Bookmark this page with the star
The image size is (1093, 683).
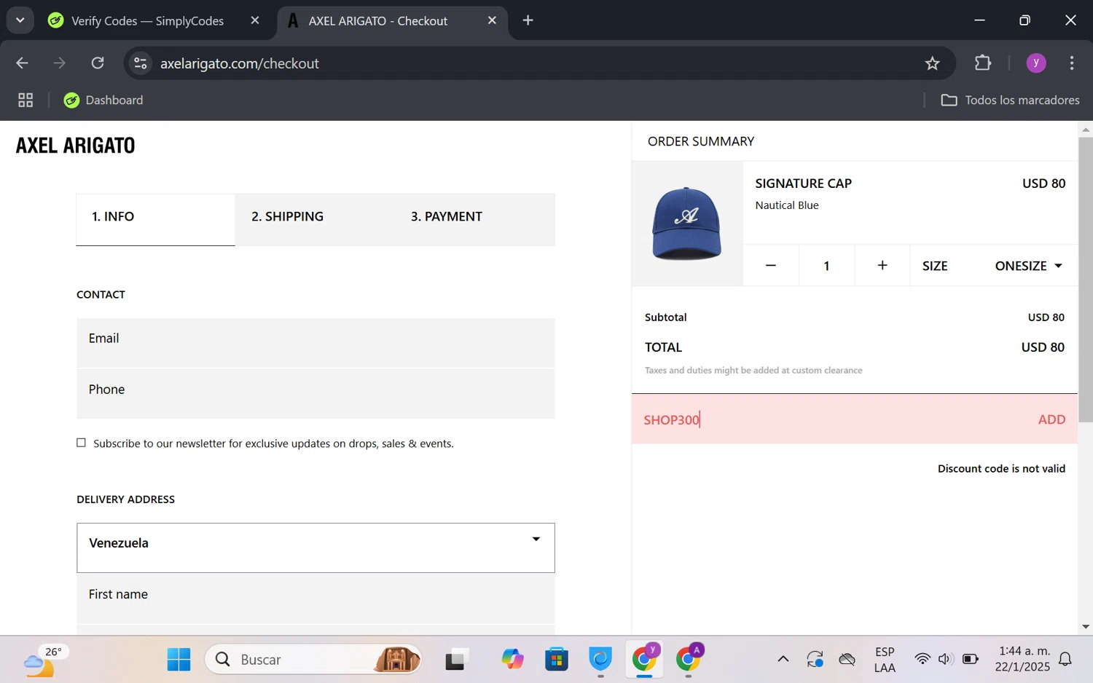pyautogui.click(x=932, y=63)
